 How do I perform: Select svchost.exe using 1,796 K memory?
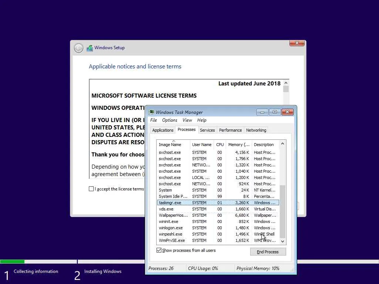(218, 159)
